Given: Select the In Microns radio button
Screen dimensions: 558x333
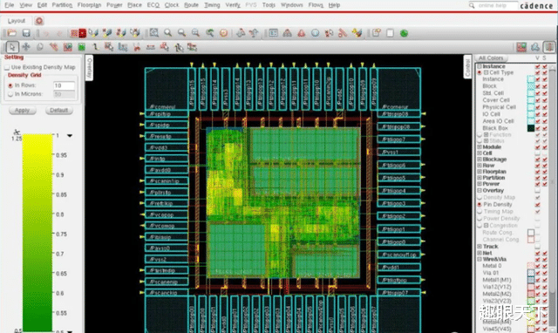Looking at the screenshot, I should coord(10,94).
